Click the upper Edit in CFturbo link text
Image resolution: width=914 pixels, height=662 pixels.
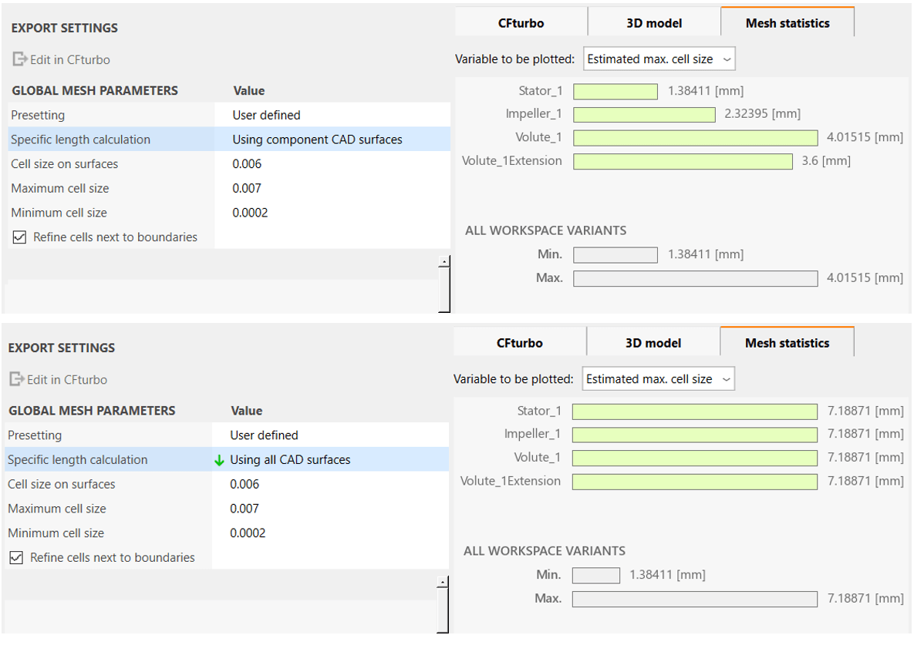70,59
